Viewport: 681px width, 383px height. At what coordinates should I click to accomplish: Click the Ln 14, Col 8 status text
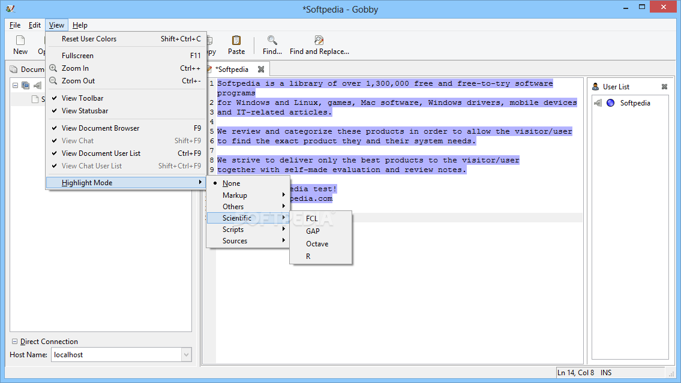(575, 373)
